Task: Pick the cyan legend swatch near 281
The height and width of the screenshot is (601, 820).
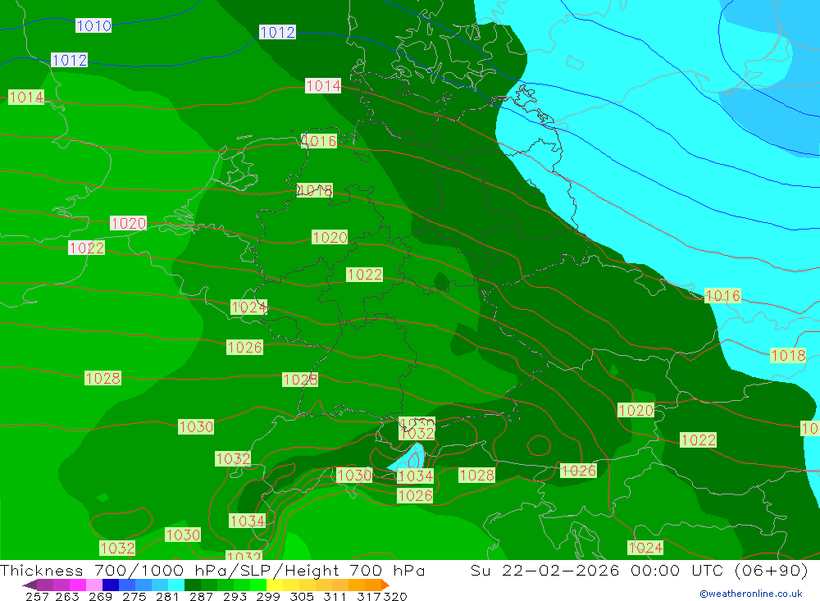Action: tap(176, 585)
